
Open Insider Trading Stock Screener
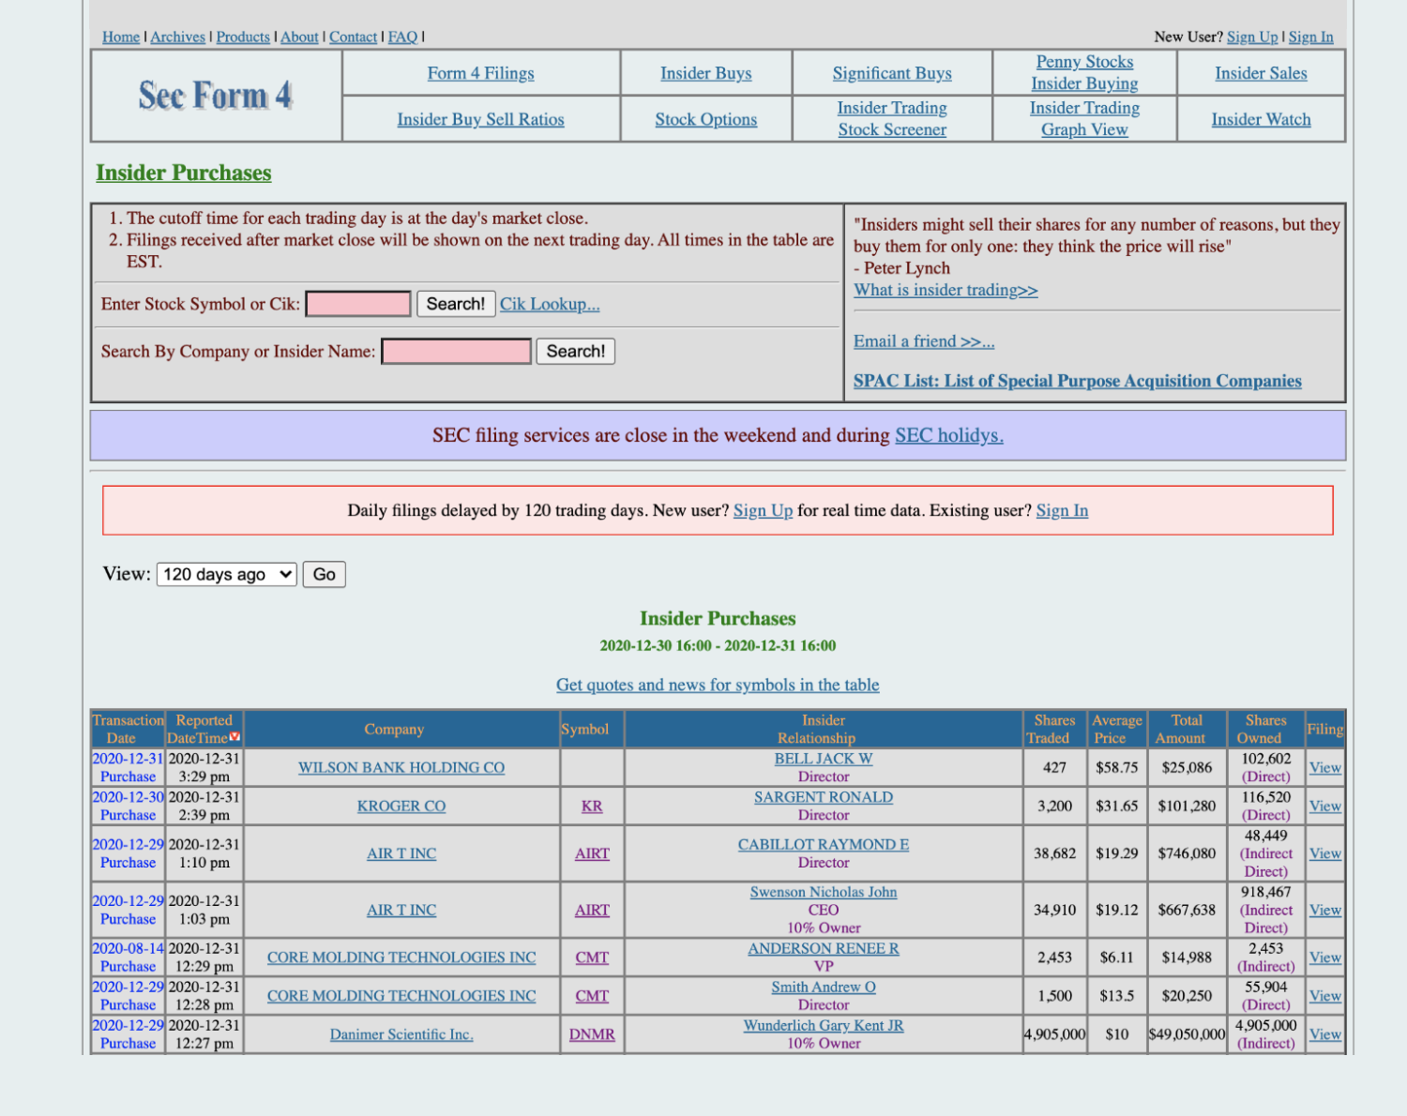892,119
